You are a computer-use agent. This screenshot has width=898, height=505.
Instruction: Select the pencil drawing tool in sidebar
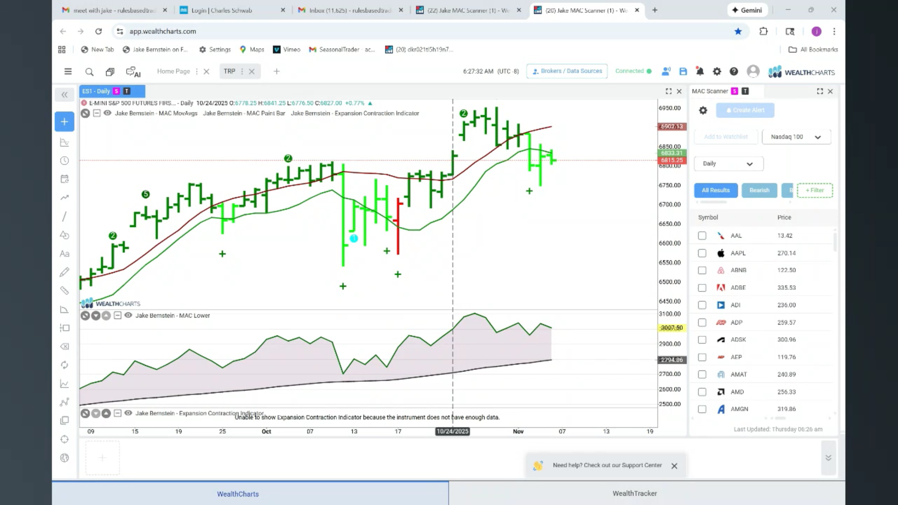click(x=65, y=272)
